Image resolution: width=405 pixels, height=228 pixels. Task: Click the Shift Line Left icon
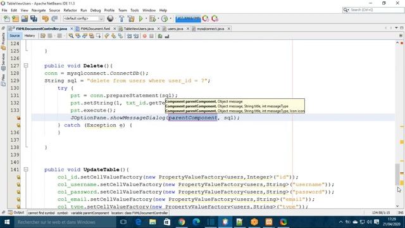(129, 36)
